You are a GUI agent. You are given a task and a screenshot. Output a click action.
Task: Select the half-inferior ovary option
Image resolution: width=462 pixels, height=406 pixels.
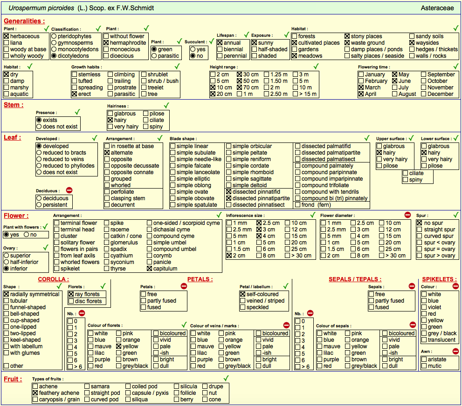(x=6, y=262)
